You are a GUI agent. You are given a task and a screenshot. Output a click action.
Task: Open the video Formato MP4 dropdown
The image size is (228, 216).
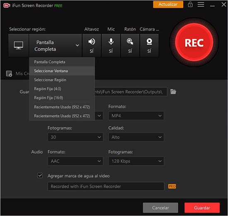tap(136, 116)
